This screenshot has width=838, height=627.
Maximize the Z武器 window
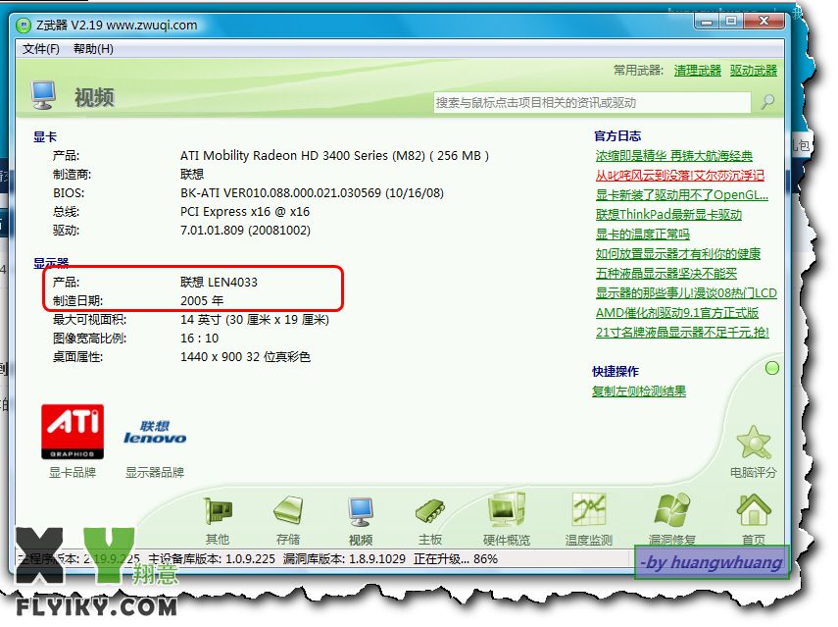pyautogui.click(x=731, y=22)
